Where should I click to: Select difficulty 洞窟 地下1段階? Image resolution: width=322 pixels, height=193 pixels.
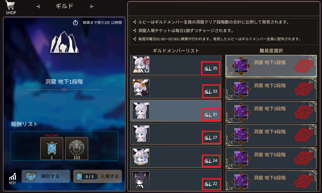pos(271,66)
